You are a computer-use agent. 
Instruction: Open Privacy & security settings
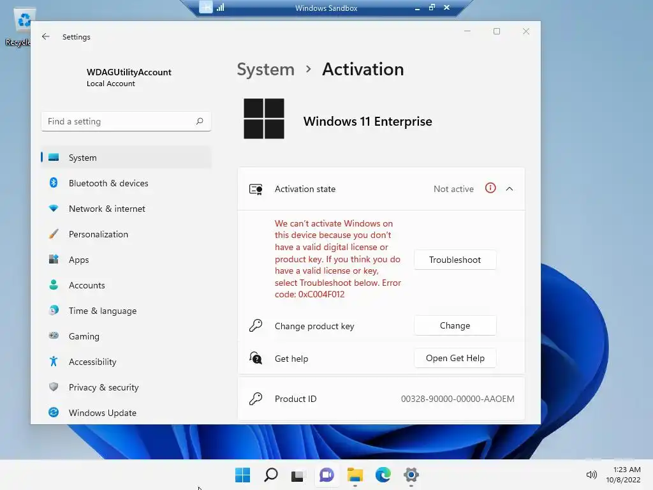pos(126,387)
